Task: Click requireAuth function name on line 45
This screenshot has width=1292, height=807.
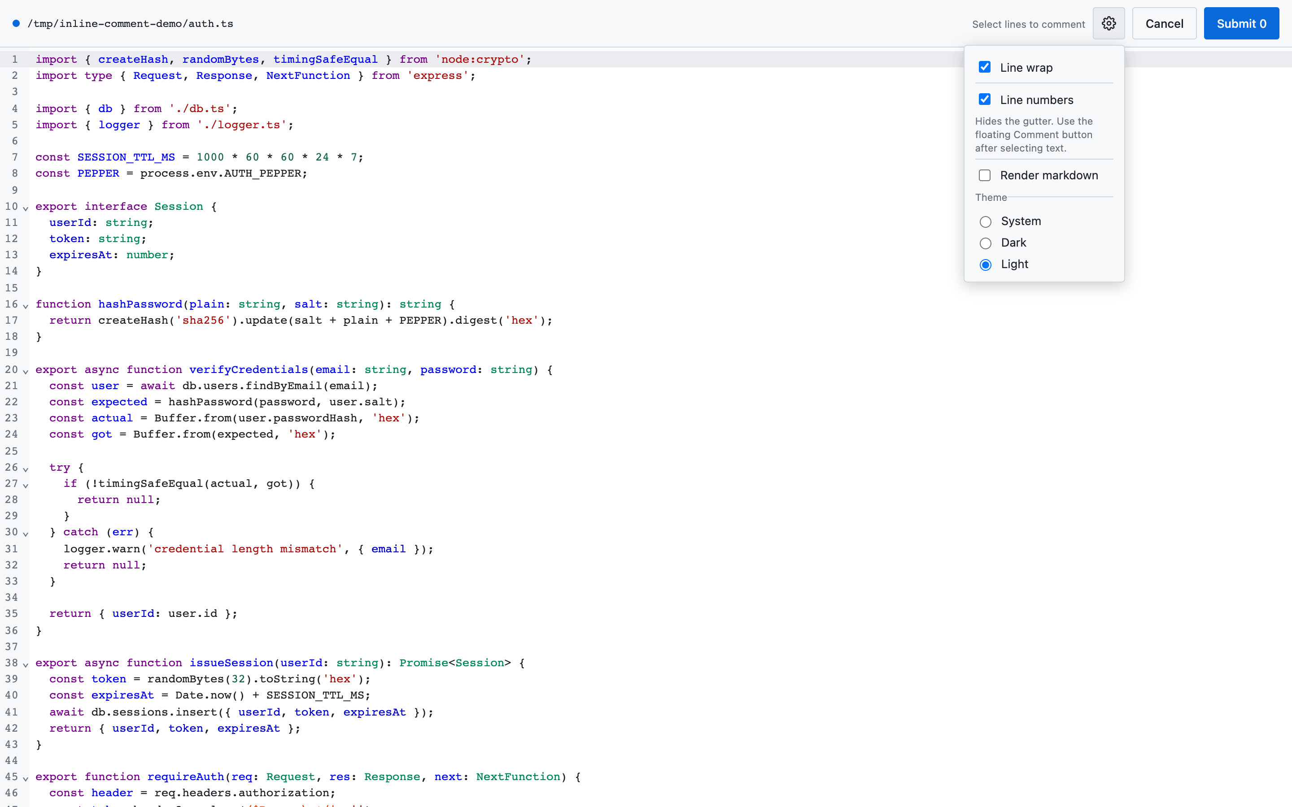Action: pyautogui.click(x=186, y=777)
